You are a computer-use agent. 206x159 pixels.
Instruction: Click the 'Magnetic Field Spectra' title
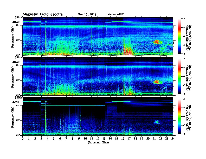43,14
